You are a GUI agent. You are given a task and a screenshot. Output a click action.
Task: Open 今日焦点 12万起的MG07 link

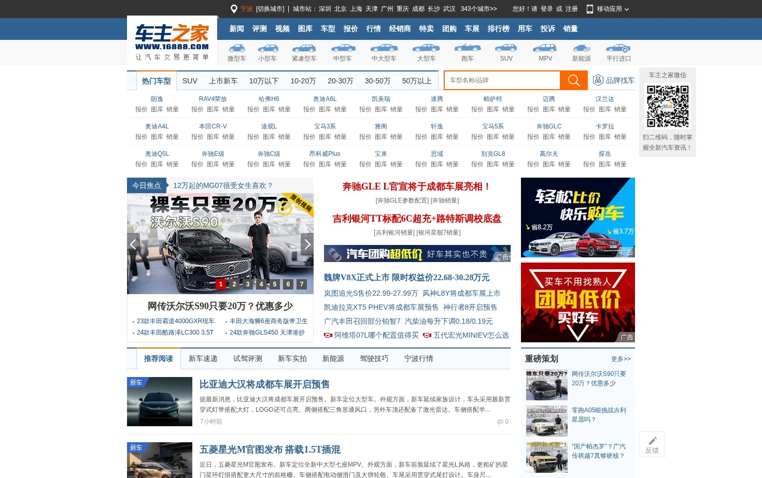(x=223, y=185)
